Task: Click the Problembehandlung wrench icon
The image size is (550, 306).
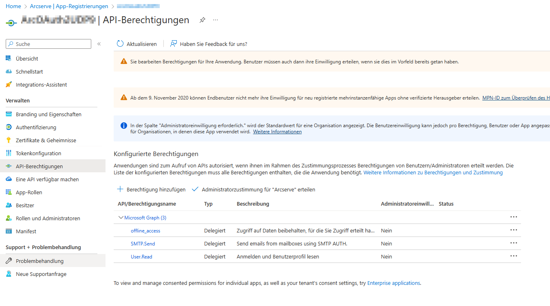Action: (9, 261)
